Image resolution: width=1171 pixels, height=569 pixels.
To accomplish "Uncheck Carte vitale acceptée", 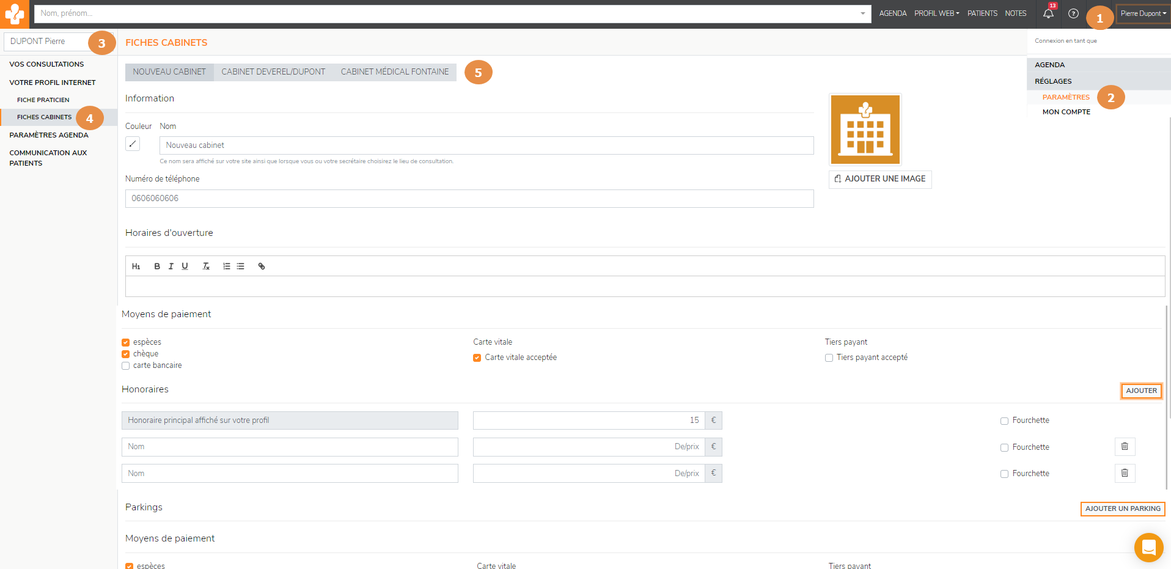I will (x=477, y=358).
